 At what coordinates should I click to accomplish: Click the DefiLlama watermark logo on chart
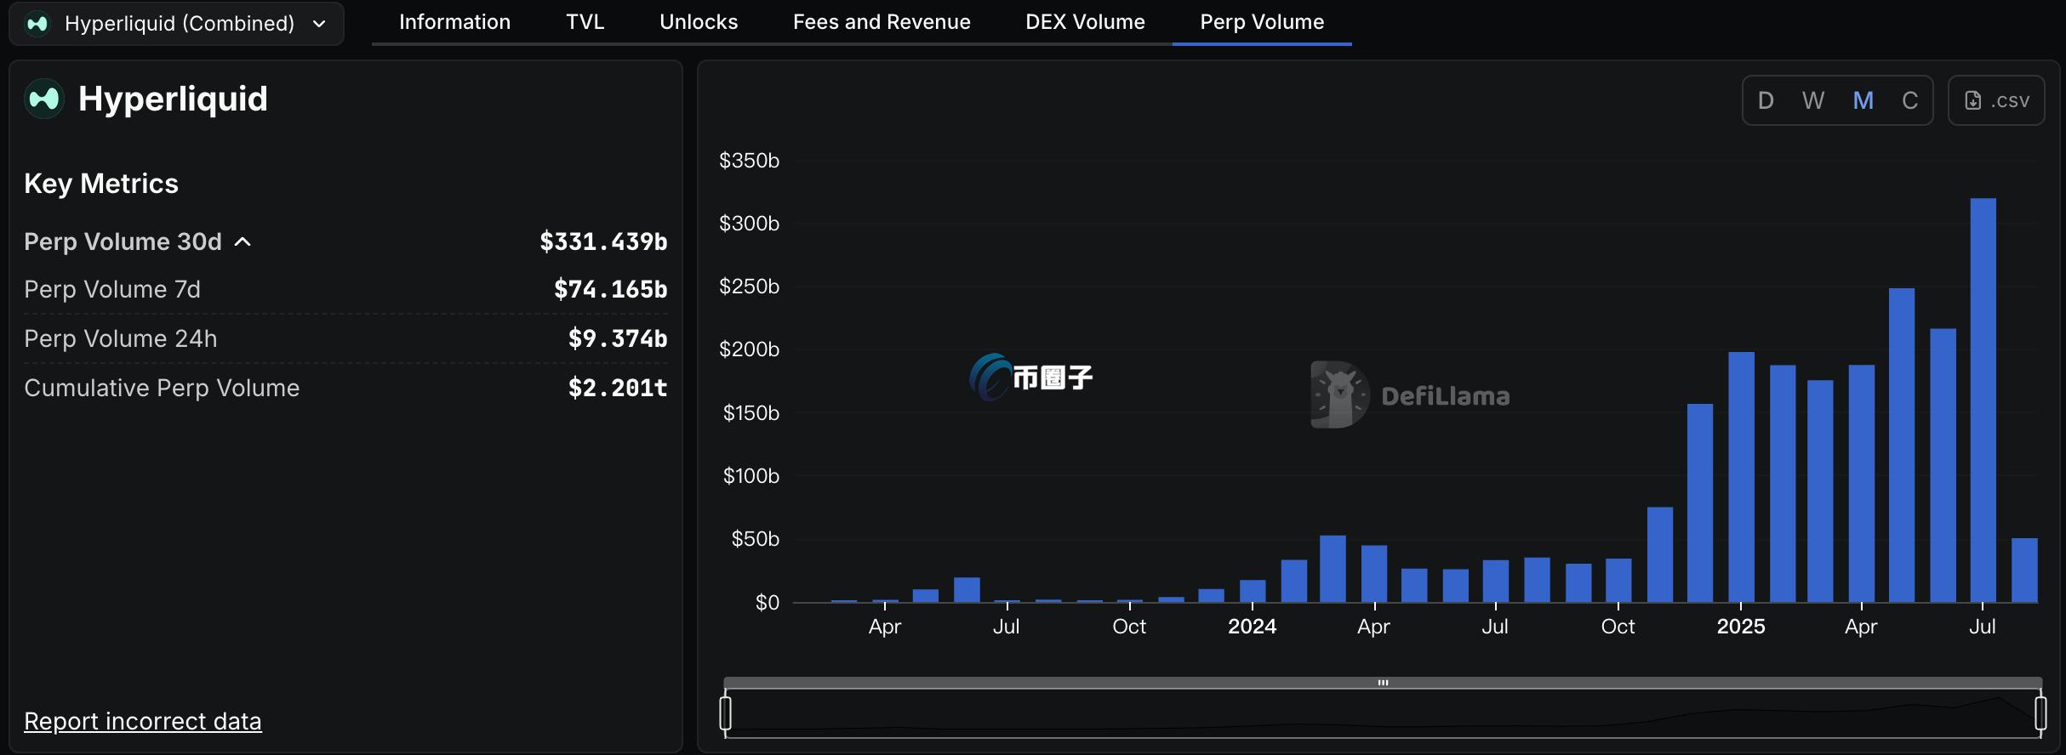1339,395
